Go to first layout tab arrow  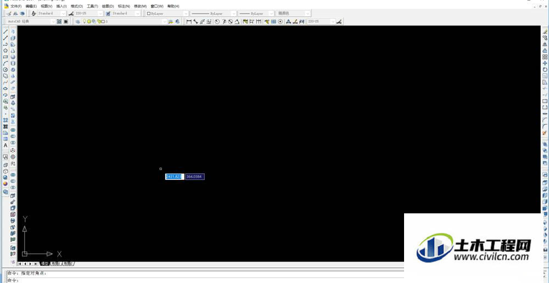[20, 263]
